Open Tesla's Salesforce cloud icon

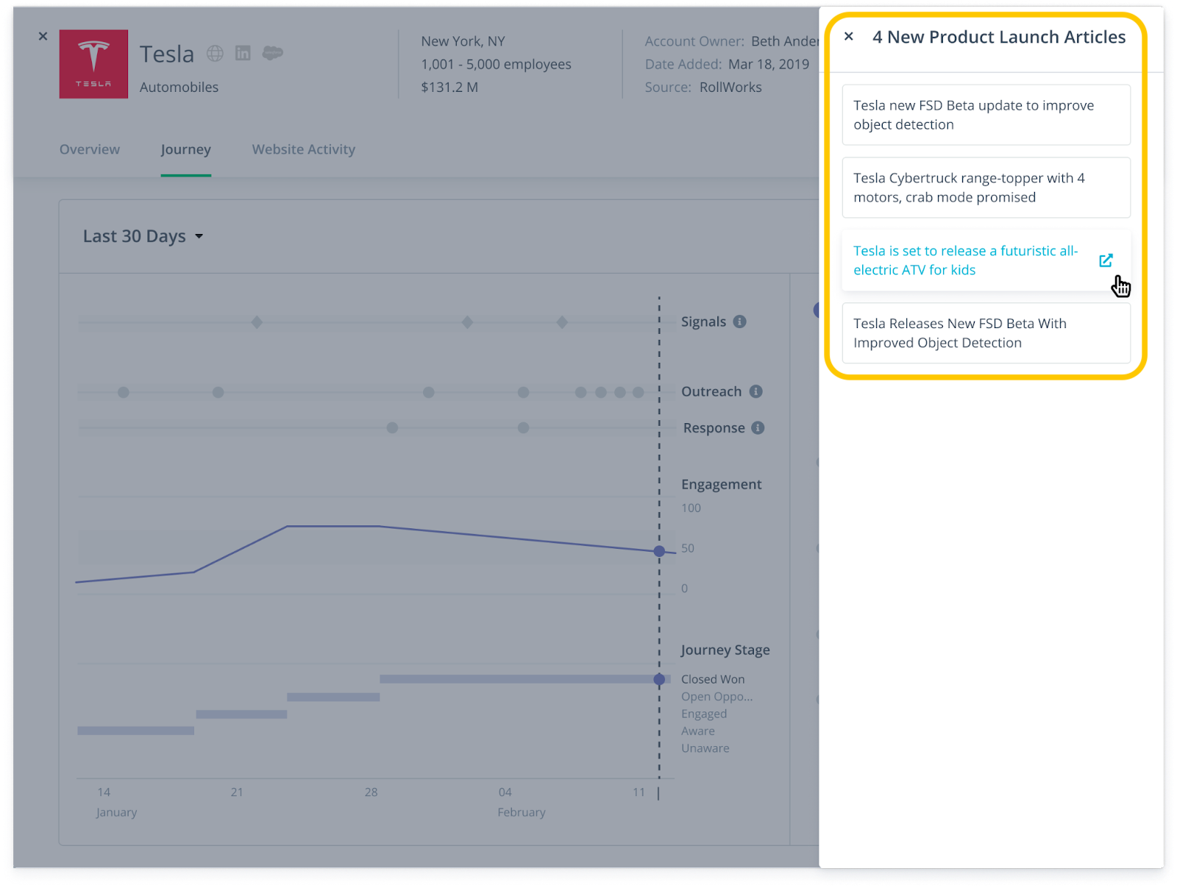(273, 53)
